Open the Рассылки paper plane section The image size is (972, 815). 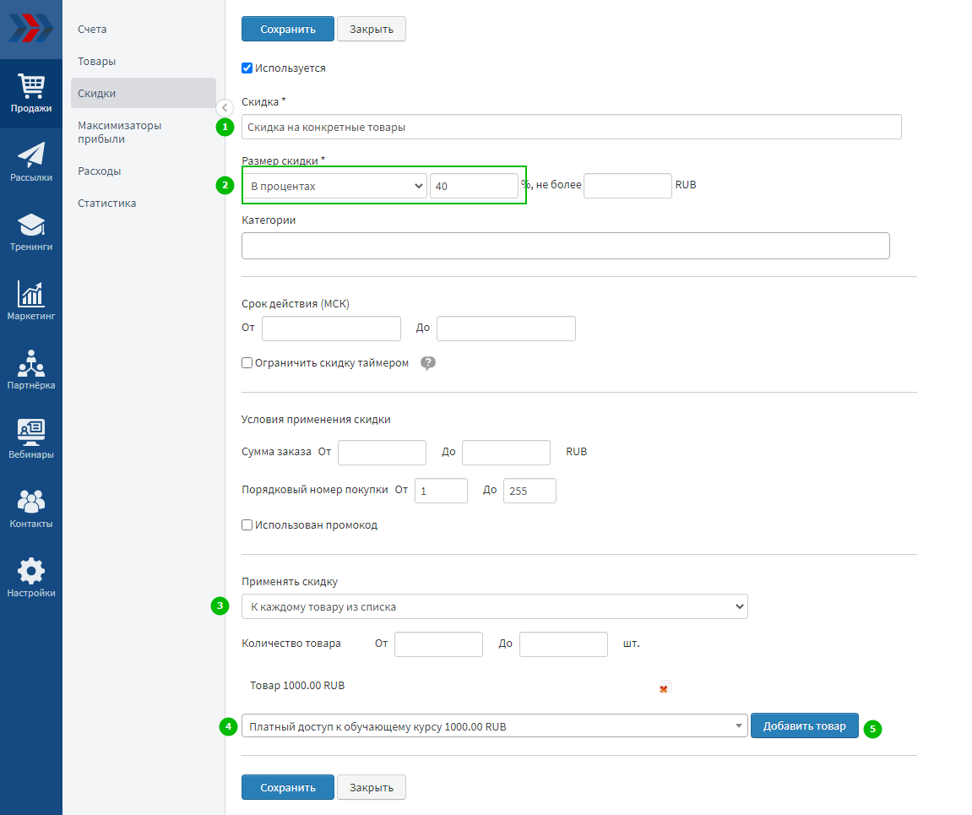coord(31,162)
